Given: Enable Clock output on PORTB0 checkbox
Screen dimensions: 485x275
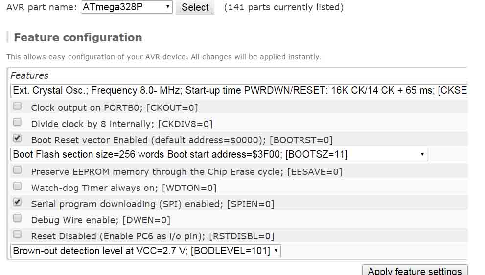Looking at the screenshot, I should click(x=18, y=106).
